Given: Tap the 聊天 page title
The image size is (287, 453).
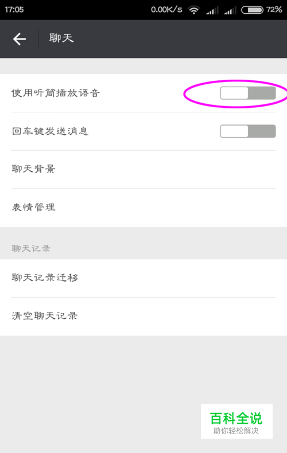Looking at the screenshot, I should (x=61, y=38).
